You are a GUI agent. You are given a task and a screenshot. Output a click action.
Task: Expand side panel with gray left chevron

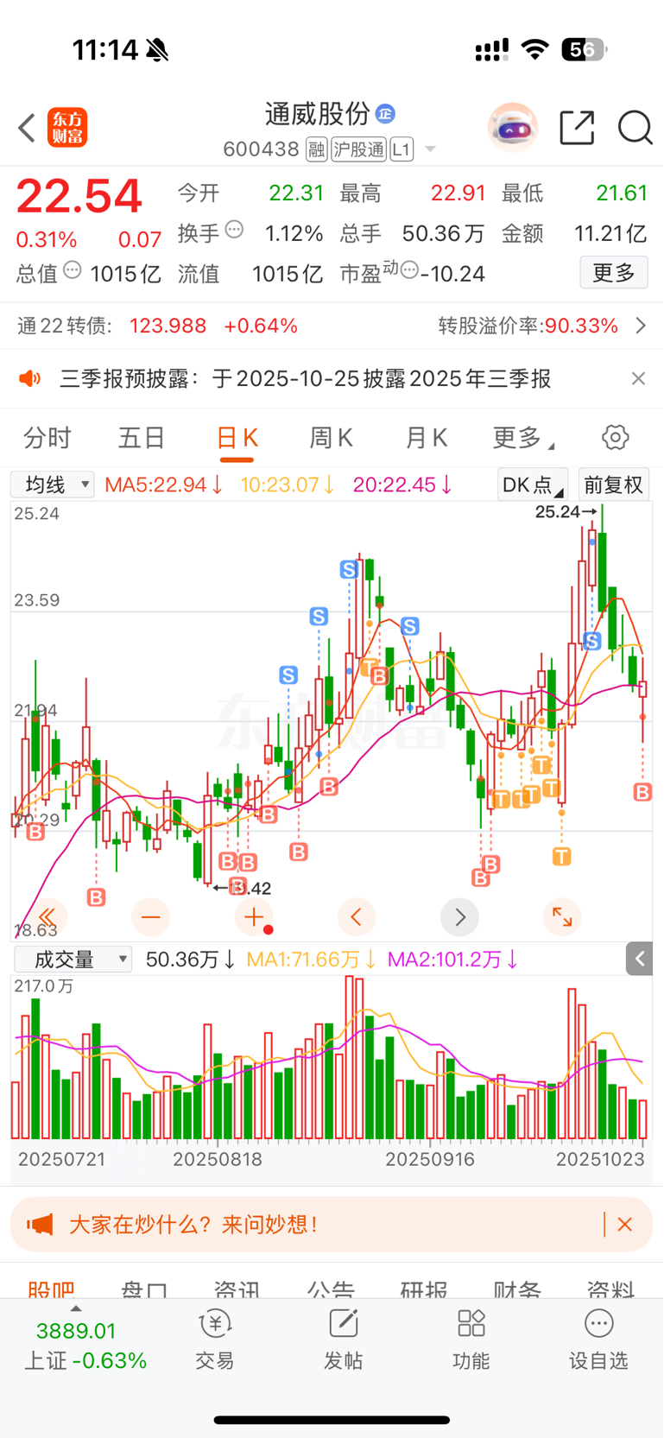click(x=640, y=959)
